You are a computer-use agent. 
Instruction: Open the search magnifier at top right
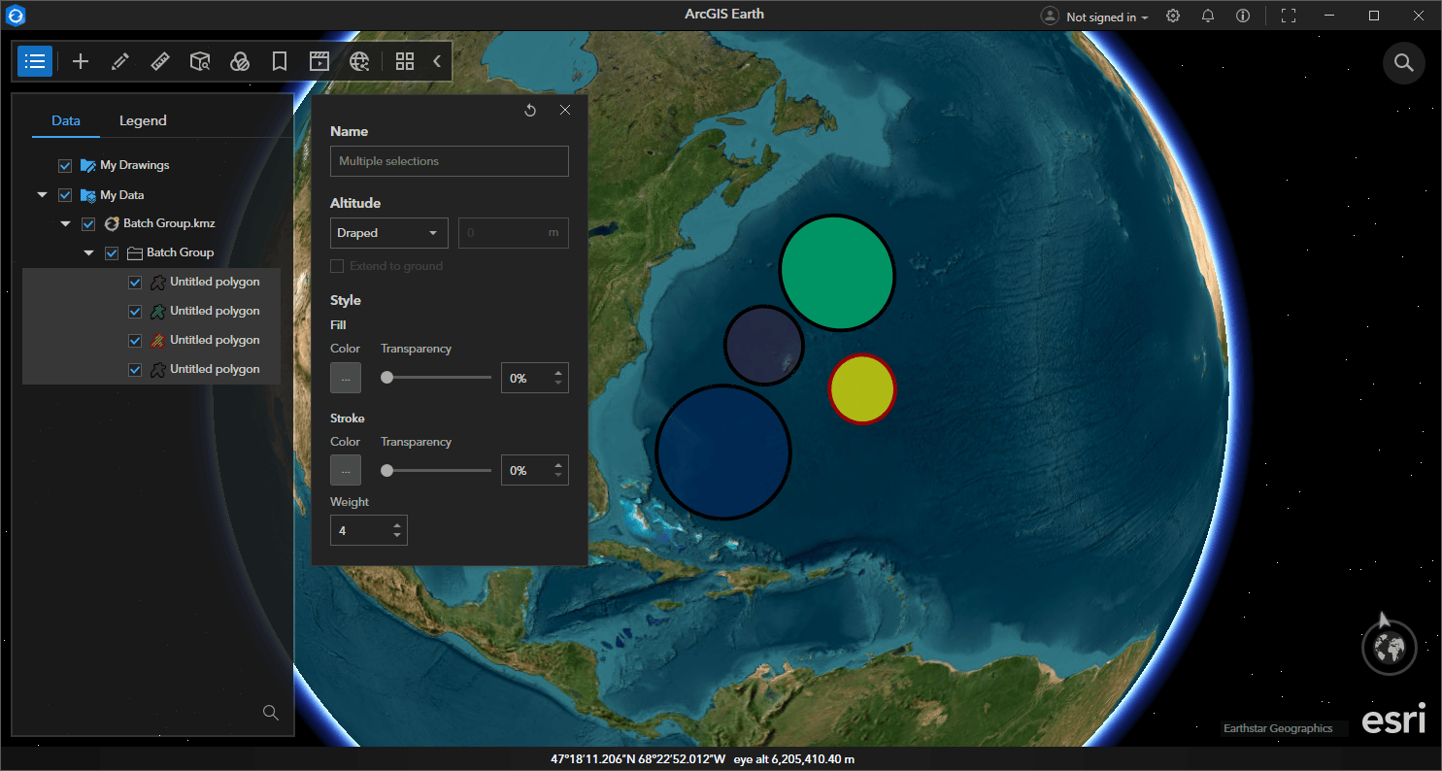point(1403,62)
